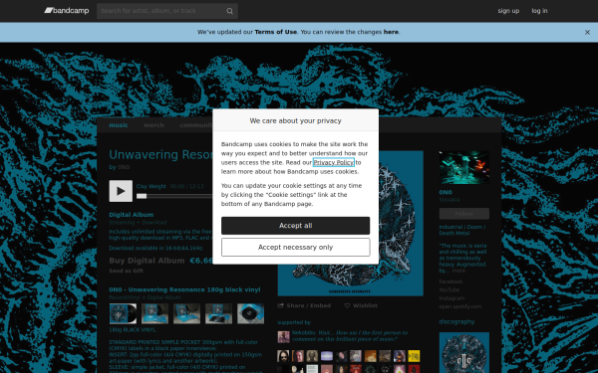Open the band's Instagram link
Viewport: 598px width, 373px height.
[x=451, y=298]
